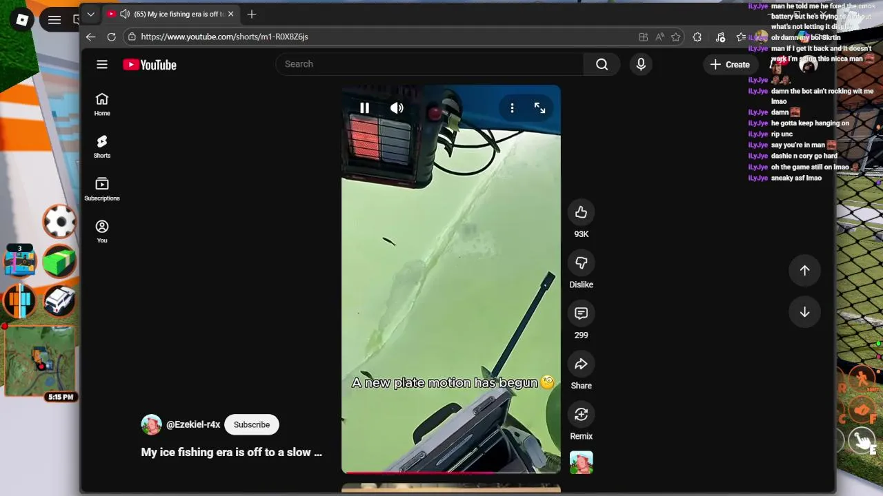Viewport: 883px width, 496px height.
Task: Open the @Ezekiel-r4x channel name link
Action: [x=193, y=424]
